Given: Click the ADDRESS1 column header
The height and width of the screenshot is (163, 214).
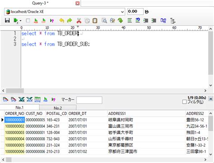Looking at the screenshot, I should click(x=147, y=114).
